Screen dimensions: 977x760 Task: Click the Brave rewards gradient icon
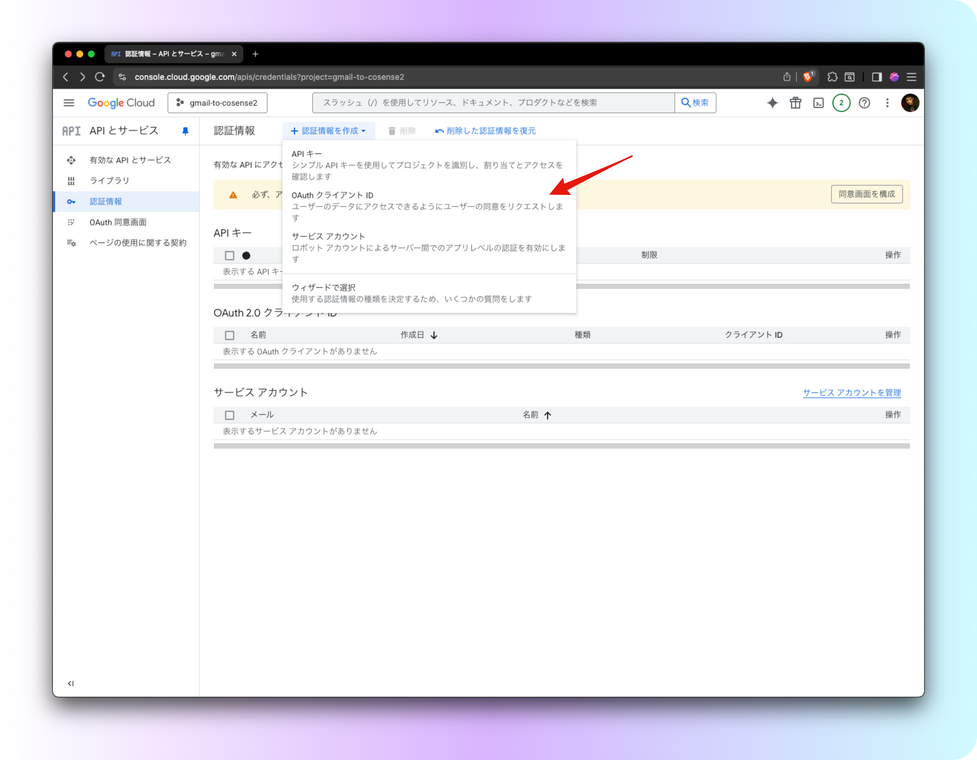tap(894, 77)
